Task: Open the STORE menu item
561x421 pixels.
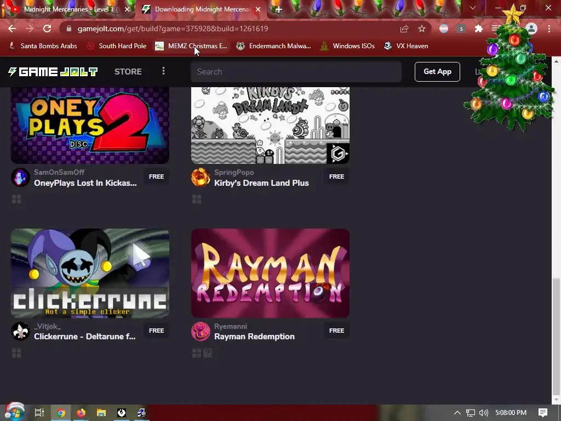Action: tap(128, 72)
